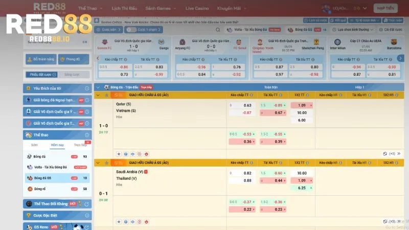409x230 pixels.
Task: Click the NẠP TIỀN button
Action: [x=385, y=8]
